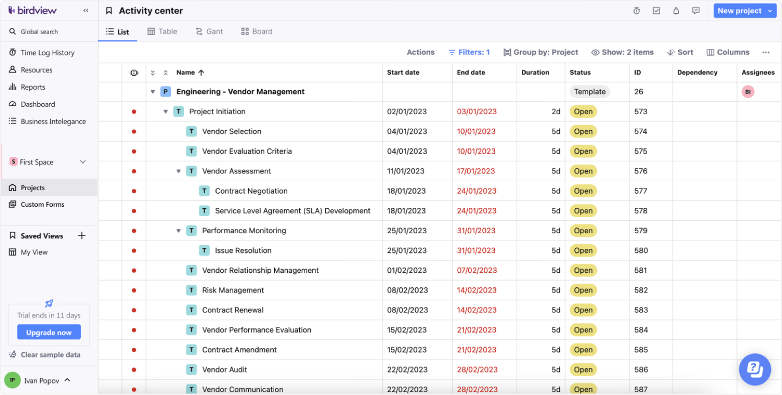
Task: Click the T icon for Contract Negotiation
Action: 204,191
